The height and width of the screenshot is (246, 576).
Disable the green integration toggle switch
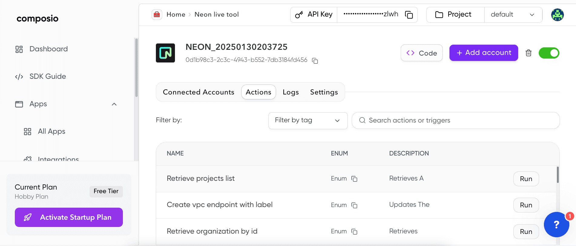coord(549,53)
